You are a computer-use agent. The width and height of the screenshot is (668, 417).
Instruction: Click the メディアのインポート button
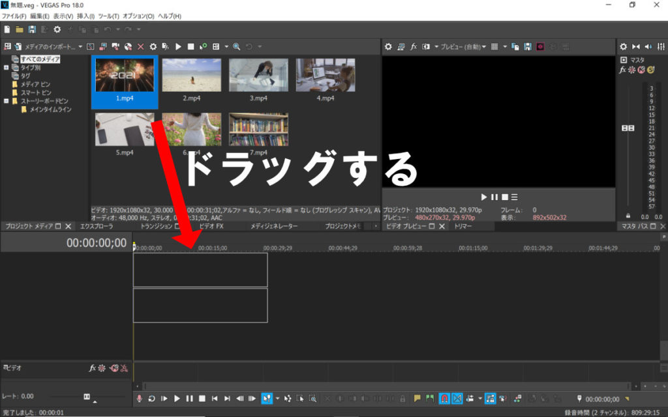[x=49, y=47]
